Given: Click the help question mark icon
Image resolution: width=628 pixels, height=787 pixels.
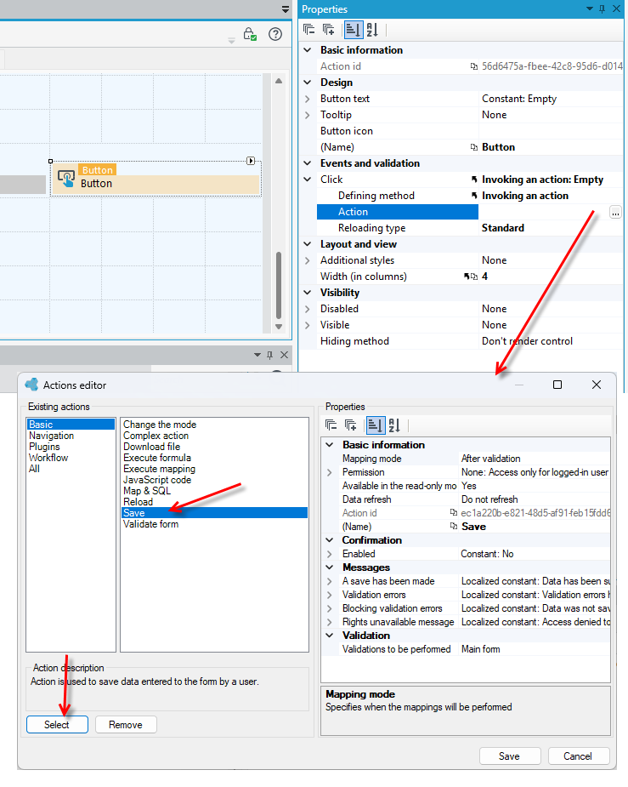Looking at the screenshot, I should click(275, 34).
